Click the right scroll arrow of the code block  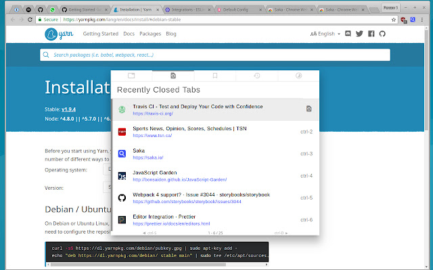267,265
